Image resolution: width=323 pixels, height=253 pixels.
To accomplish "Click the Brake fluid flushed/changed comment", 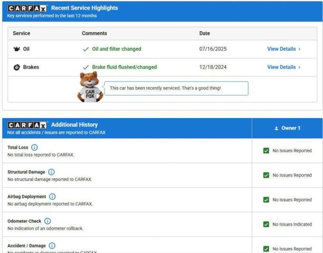I will pyautogui.click(x=125, y=67).
